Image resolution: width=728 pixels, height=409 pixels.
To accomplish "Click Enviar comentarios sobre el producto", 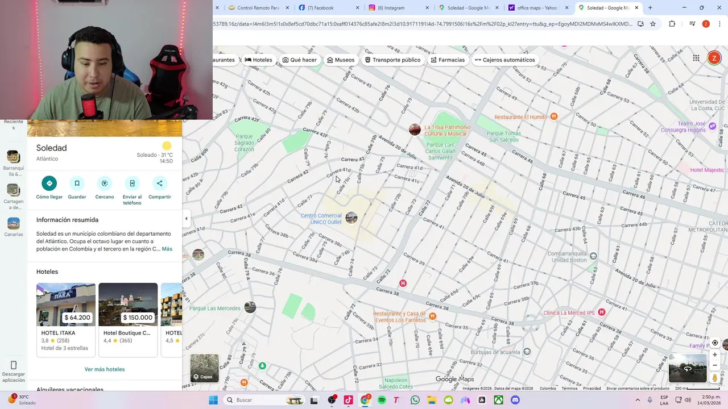I will [x=638, y=389].
